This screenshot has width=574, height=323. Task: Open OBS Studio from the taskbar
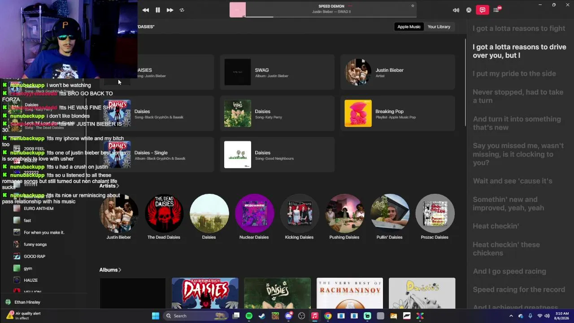tap(301, 316)
